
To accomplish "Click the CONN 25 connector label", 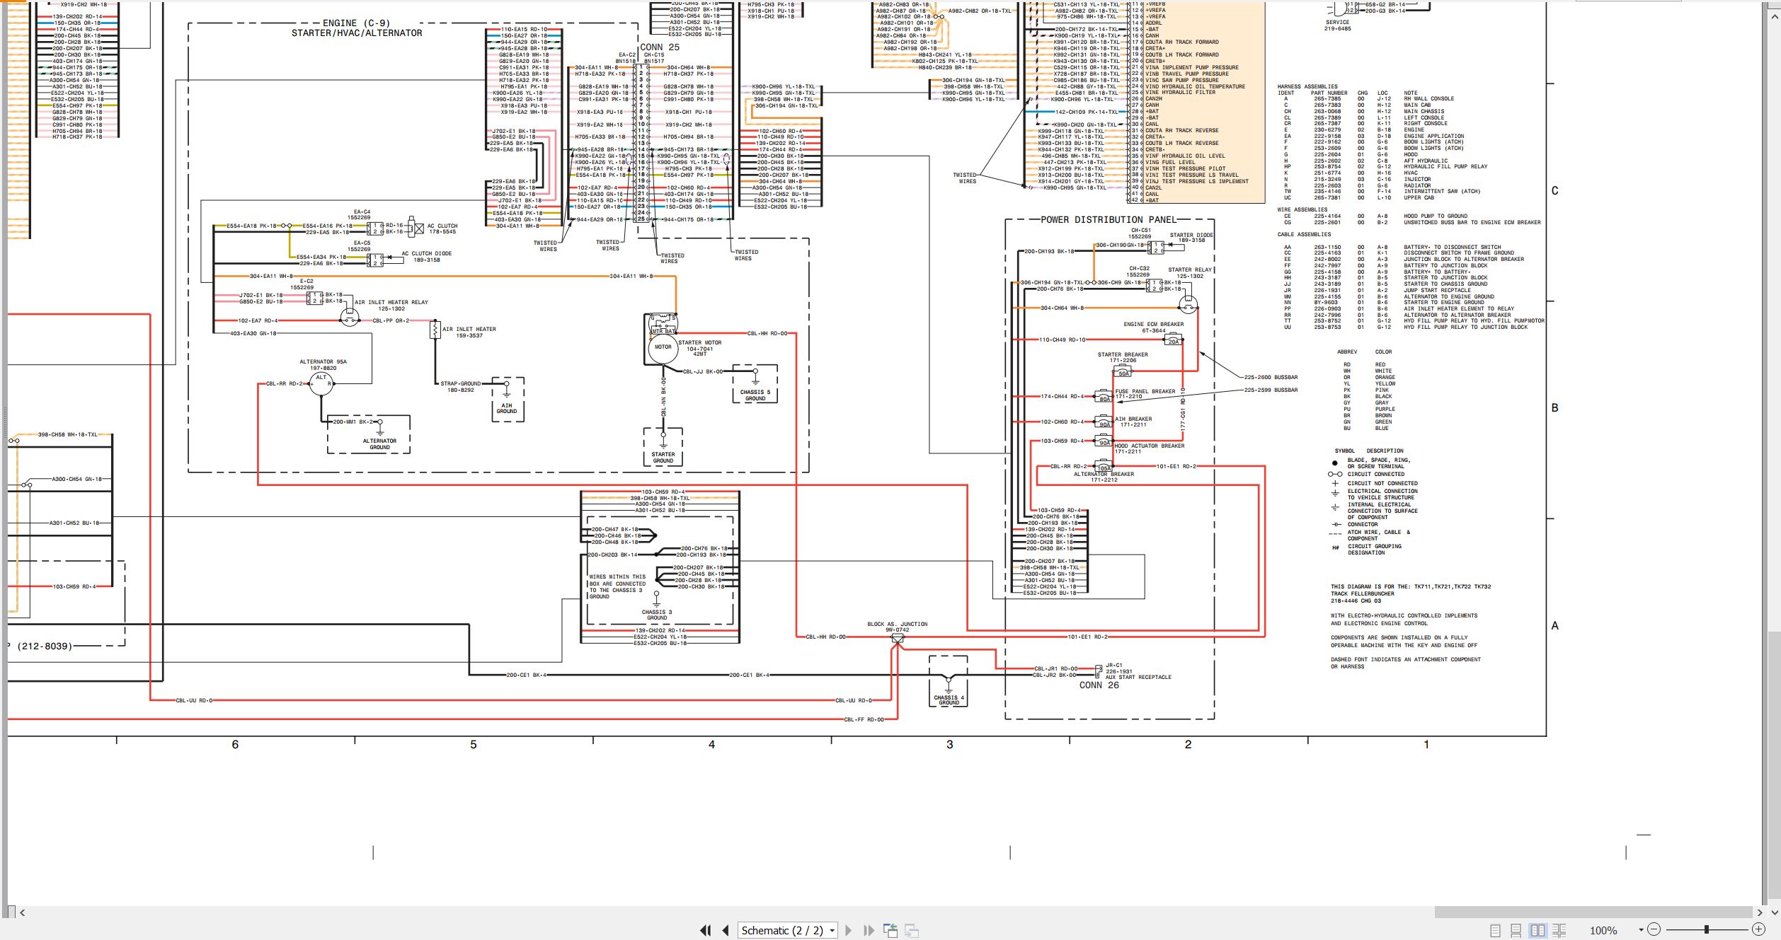I will pos(660,47).
